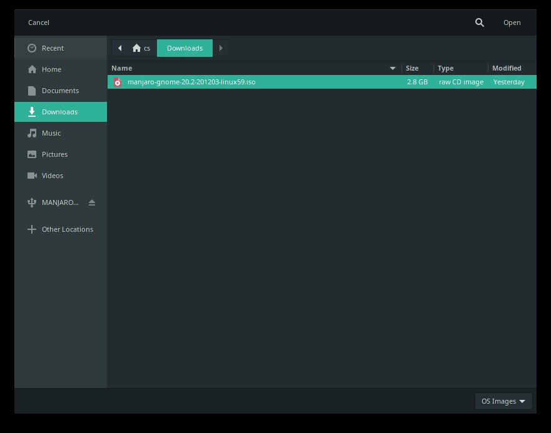
Task: Open Music folder in the sidebar
Action: (x=61, y=133)
